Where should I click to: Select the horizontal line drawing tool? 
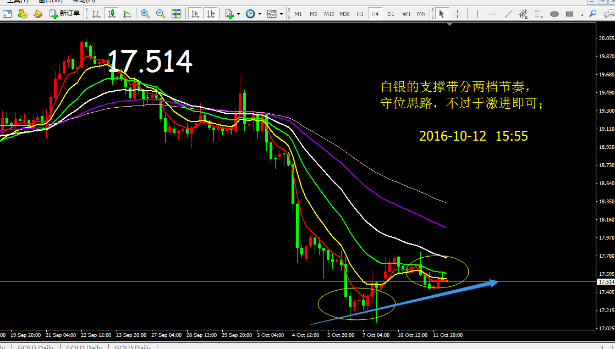pos(493,14)
